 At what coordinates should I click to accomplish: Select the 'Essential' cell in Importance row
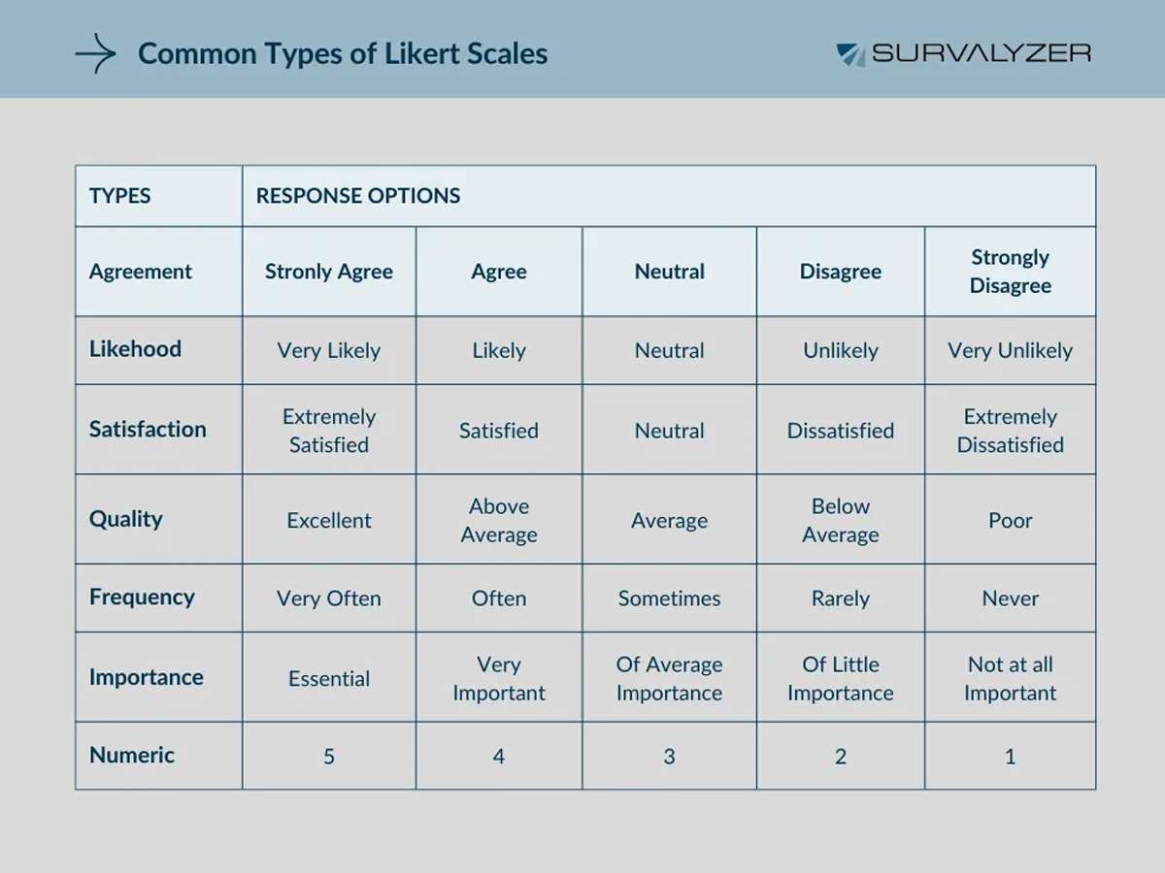[x=329, y=679]
